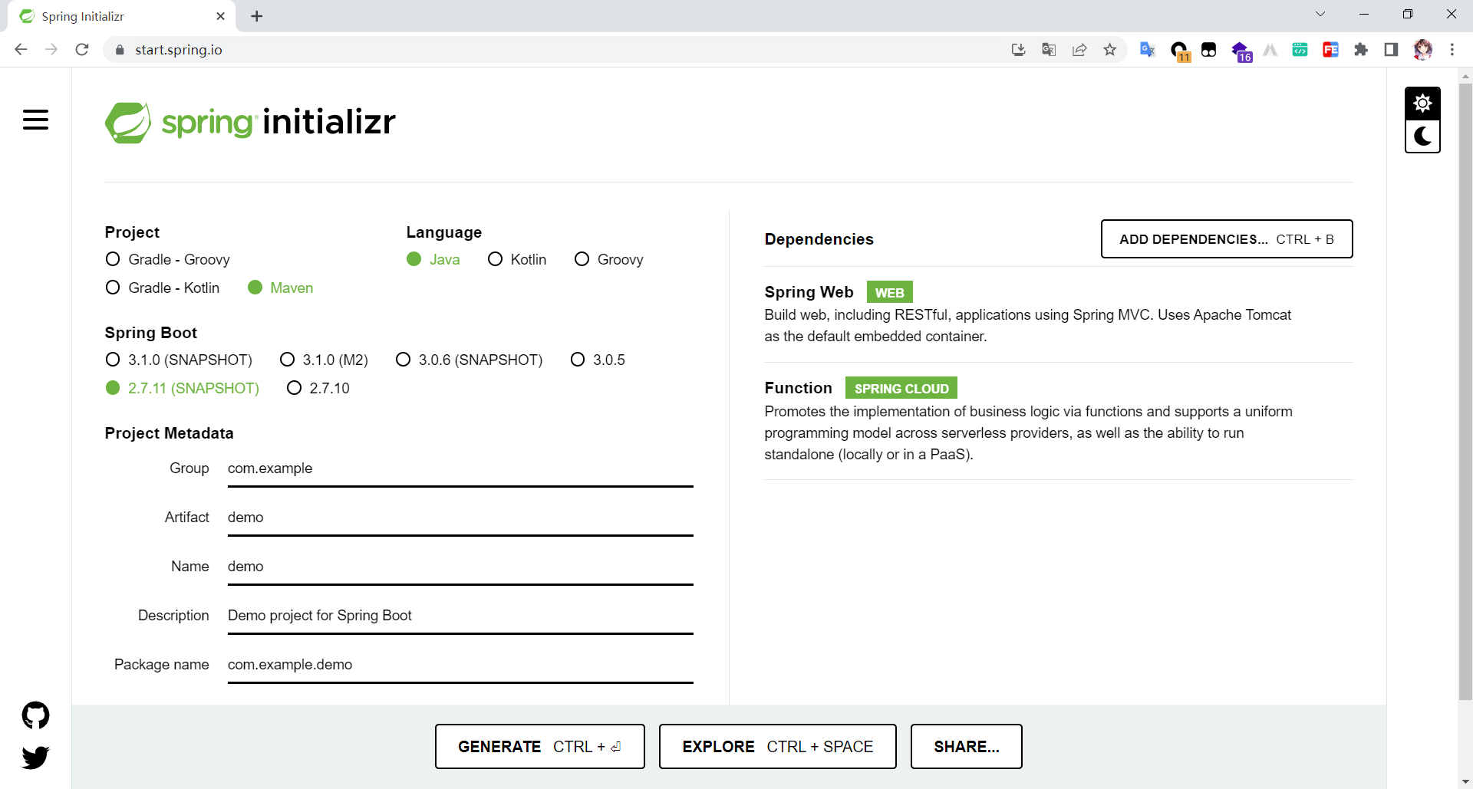Switch to dark theme moon icon
Image resolution: width=1473 pixels, height=789 pixels.
pos(1422,136)
